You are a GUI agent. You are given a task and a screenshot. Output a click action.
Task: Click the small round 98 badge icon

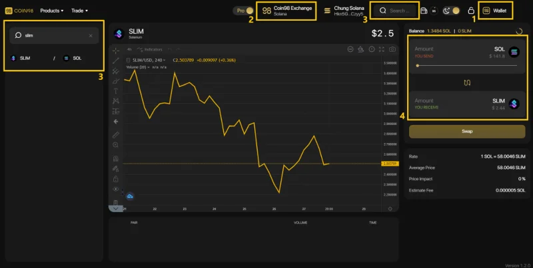434,11
